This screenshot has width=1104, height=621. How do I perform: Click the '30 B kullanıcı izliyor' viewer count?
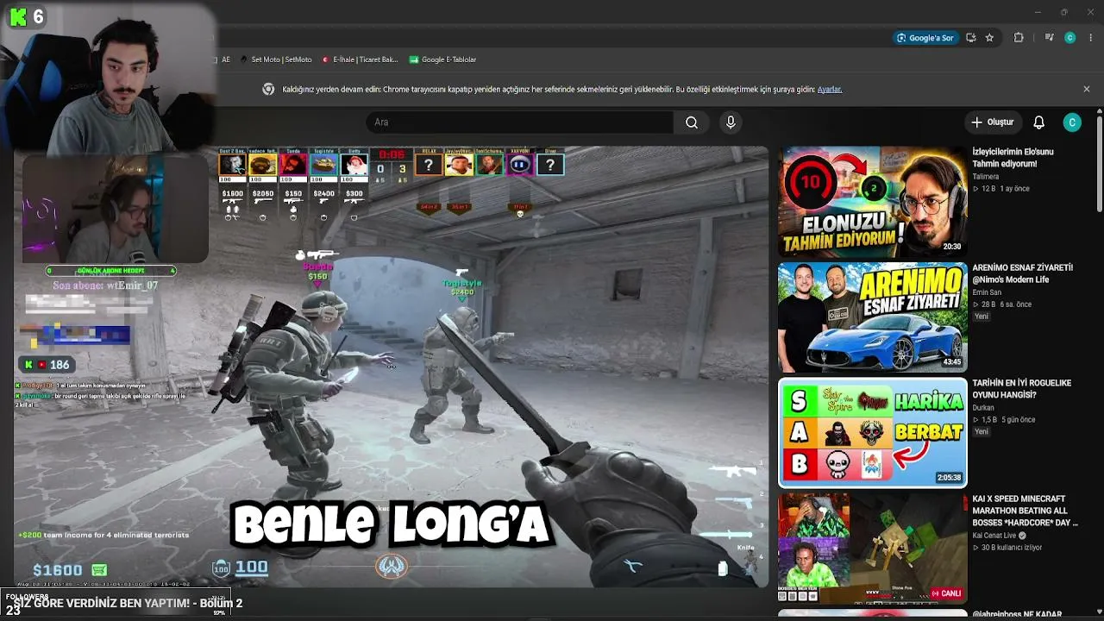[1007, 548]
